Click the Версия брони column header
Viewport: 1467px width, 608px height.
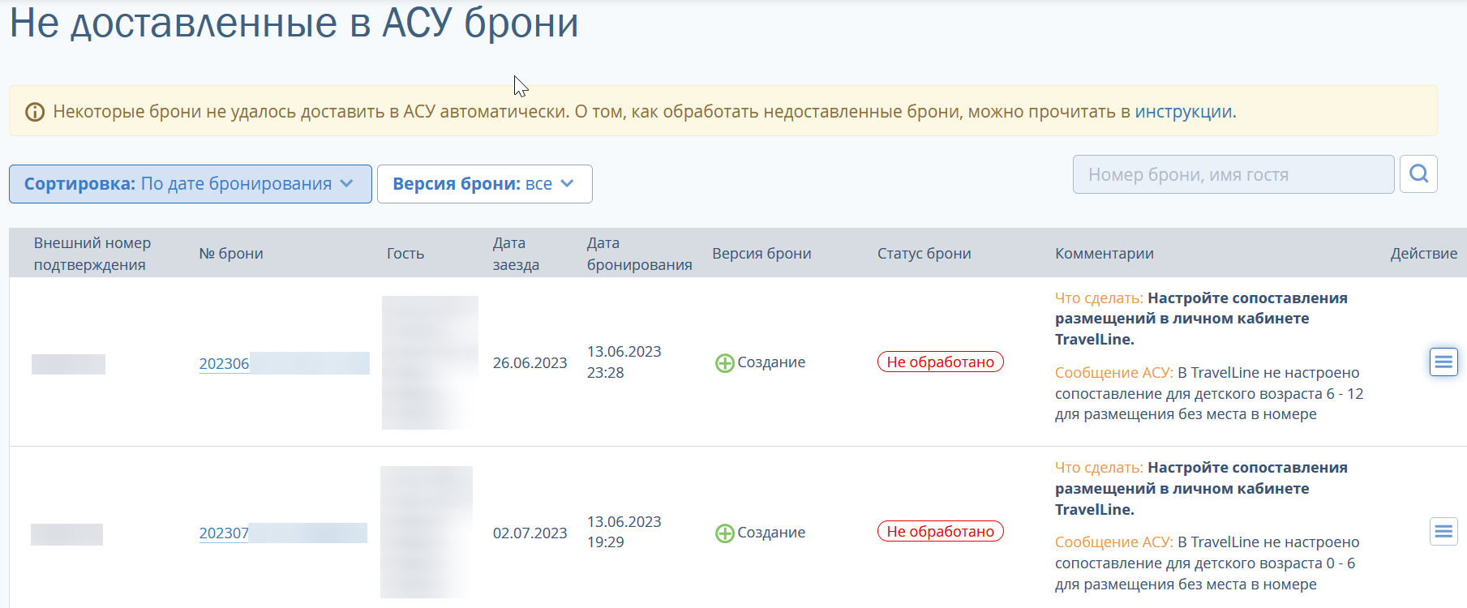[x=761, y=254]
